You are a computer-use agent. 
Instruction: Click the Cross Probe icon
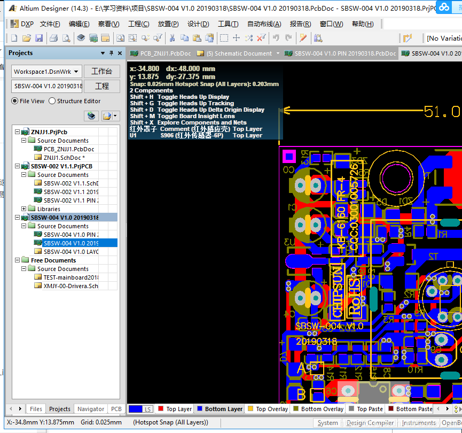303,38
